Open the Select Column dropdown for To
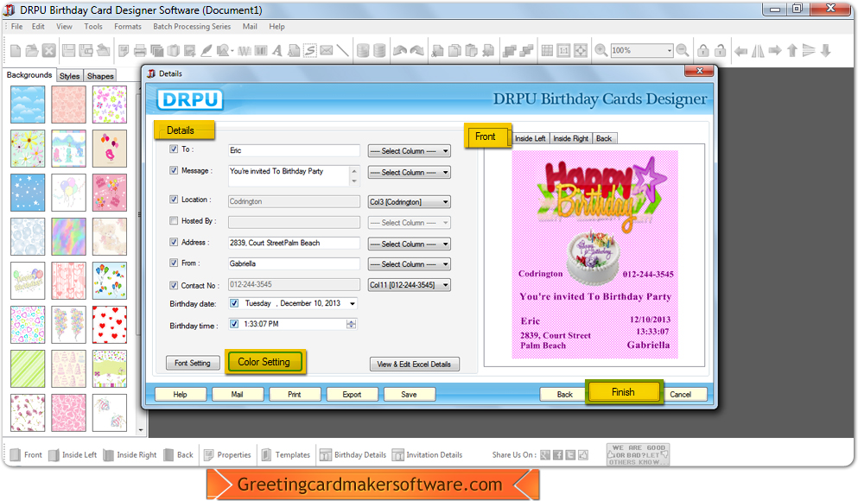This screenshot has width=858, height=501. [x=410, y=151]
